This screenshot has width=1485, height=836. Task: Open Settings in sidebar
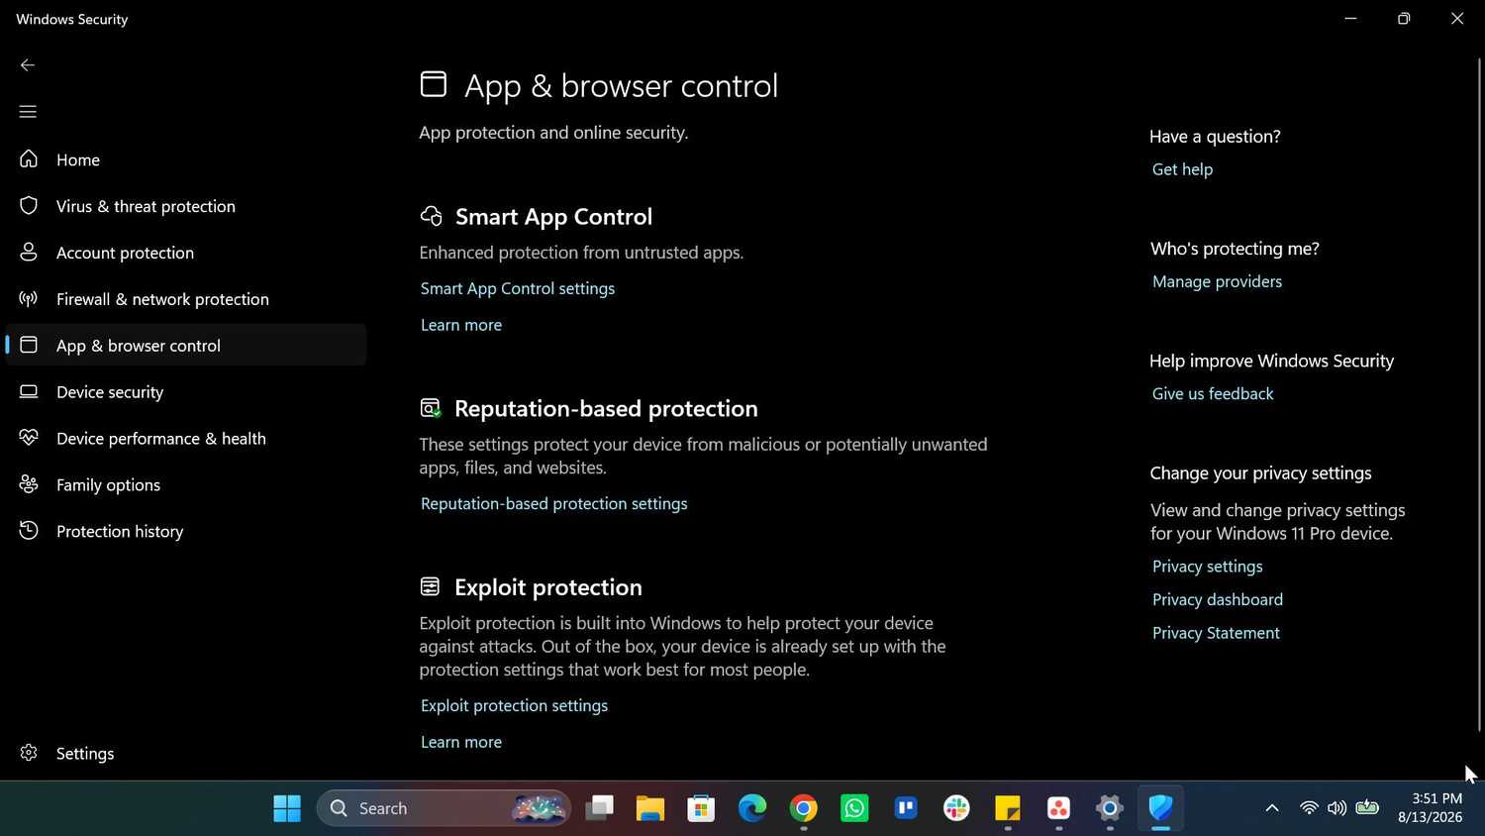pyautogui.click(x=186, y=753)
